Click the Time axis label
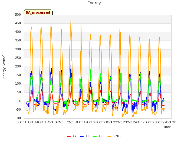The height and width of the screenshot is (142, 189). click(x=167, y=127)
